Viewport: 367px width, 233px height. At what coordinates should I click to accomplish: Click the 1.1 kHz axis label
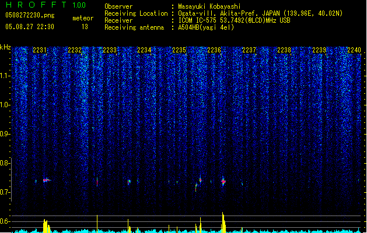pos(5,76)
